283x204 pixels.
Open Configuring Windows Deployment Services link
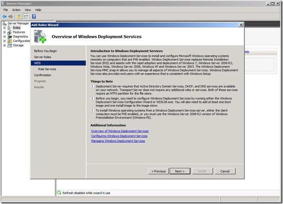point(119,136)
